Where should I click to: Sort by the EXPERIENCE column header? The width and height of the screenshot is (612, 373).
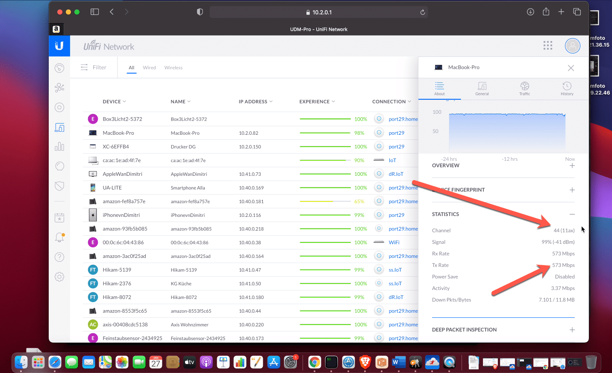317,101
